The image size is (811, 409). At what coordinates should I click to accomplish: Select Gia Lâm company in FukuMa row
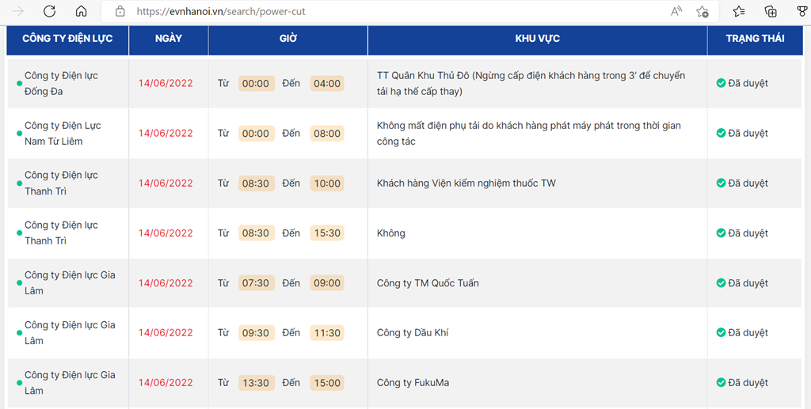(x=70, y=383)
